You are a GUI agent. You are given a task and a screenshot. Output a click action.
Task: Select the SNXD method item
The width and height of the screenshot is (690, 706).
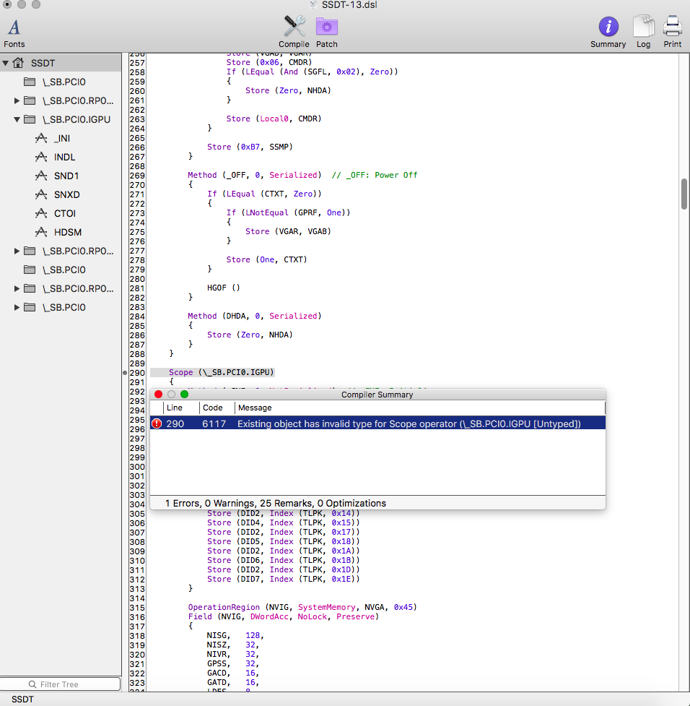[x=66, y=194]
